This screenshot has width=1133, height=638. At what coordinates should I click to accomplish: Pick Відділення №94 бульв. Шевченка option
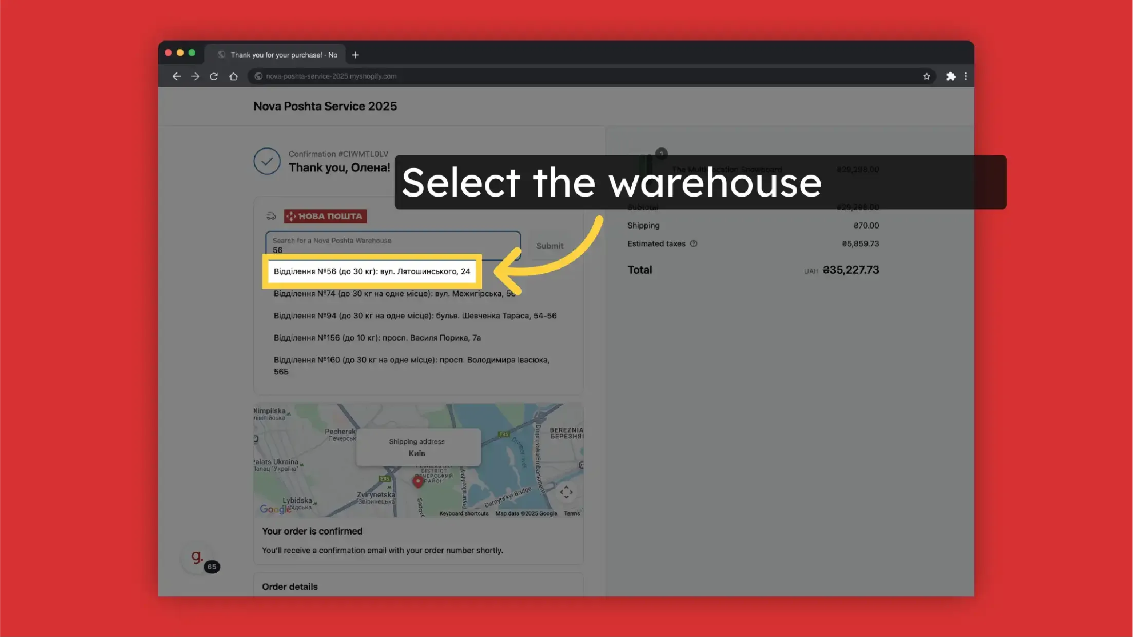coord(414,316)
